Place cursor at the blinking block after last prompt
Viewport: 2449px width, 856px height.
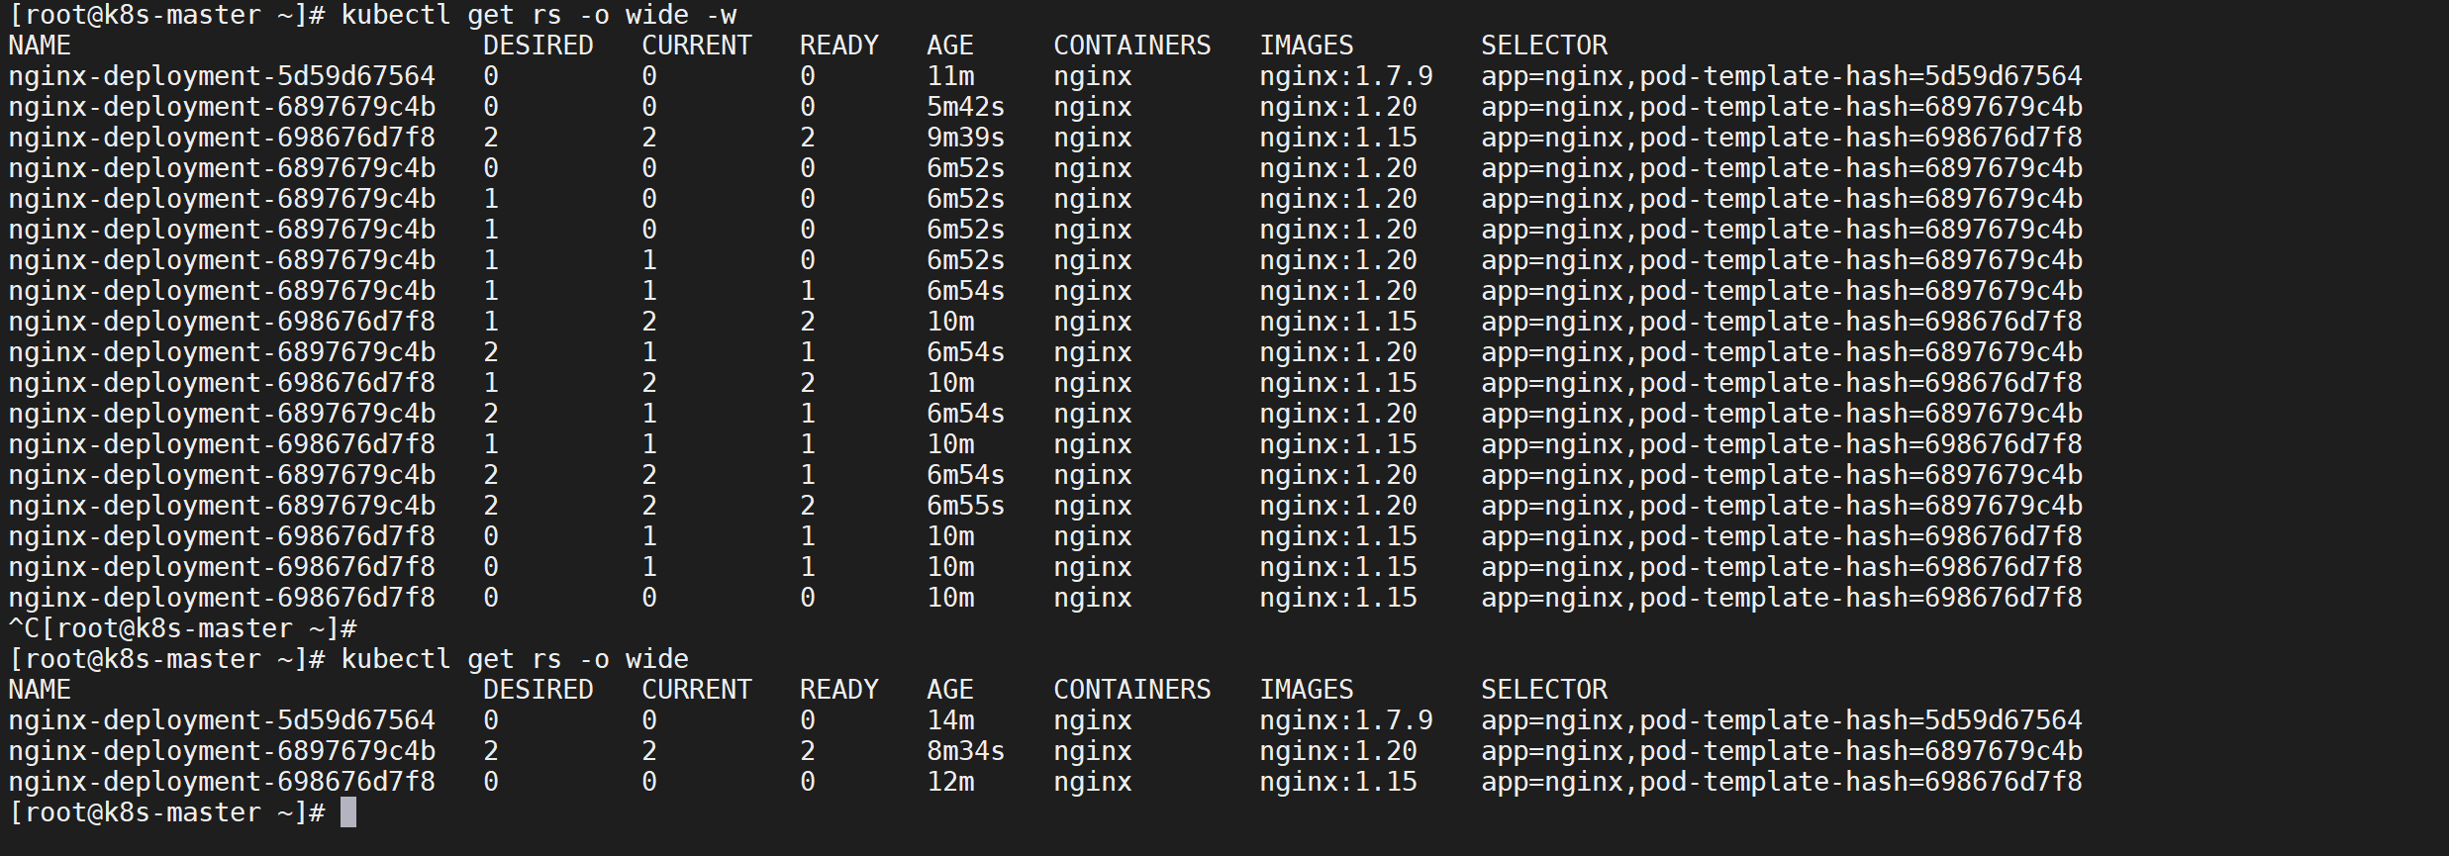(x=348, y=812)
